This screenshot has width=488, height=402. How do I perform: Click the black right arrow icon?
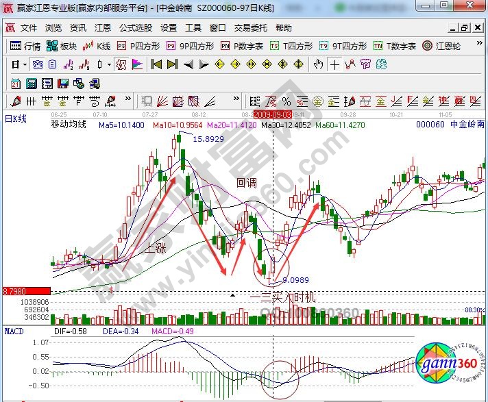tap(204, 64)
